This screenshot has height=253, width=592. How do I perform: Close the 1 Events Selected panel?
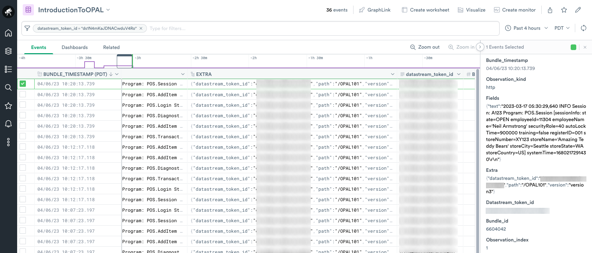click(585, 47)
